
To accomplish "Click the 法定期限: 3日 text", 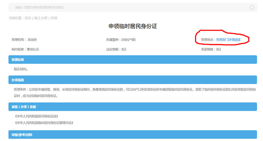I will 116,49.
